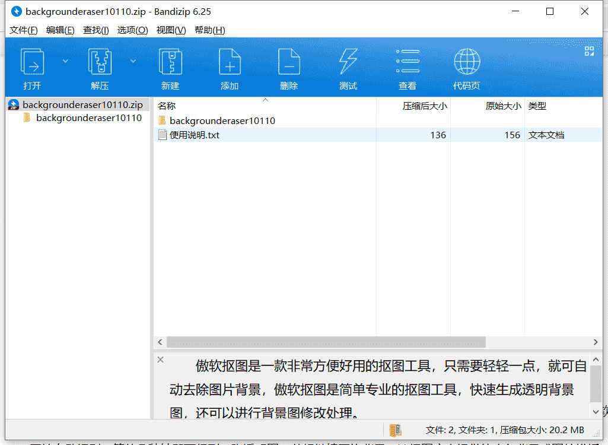Click the horizontal scrollbar left arrow
The width and height of the screenshot is (608, 445).
[160, 342]
